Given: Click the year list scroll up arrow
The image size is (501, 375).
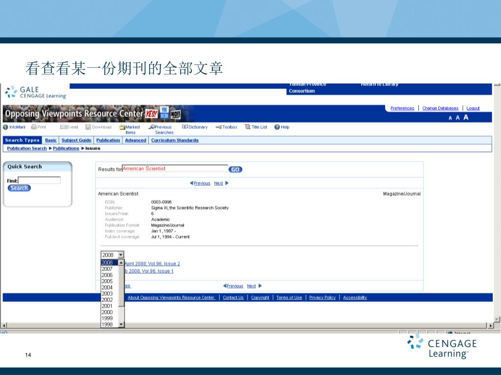Looking at the screenshot, I should click(x=121, y=263).
